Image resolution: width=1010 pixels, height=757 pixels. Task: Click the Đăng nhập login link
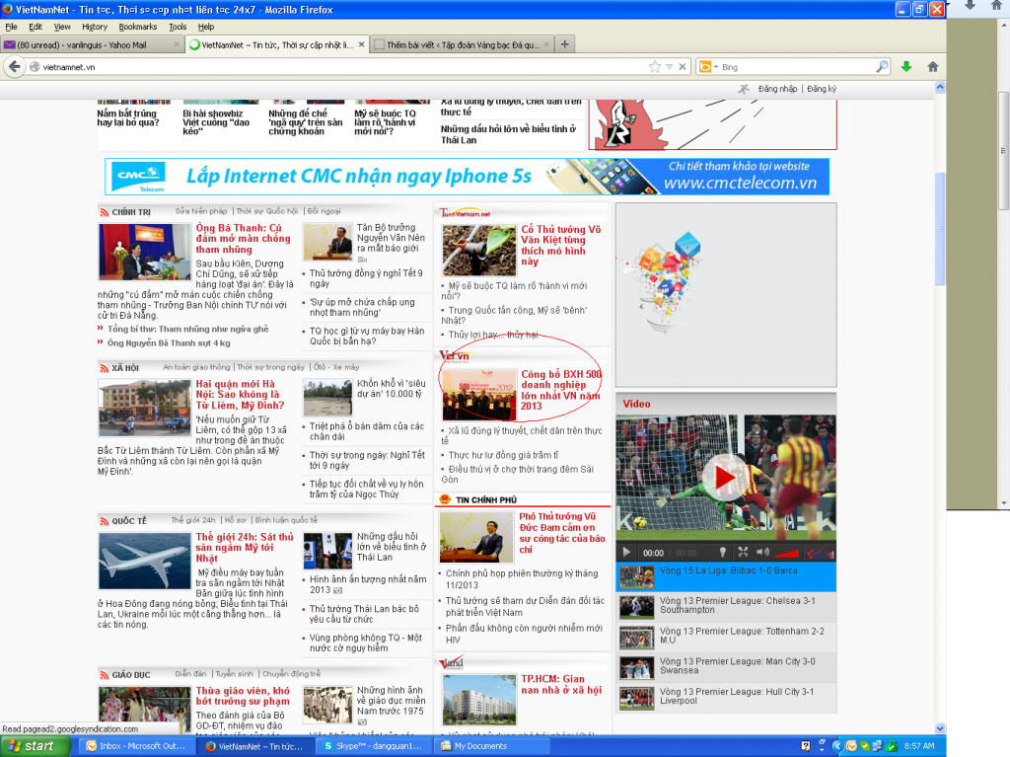coord(777,89)
